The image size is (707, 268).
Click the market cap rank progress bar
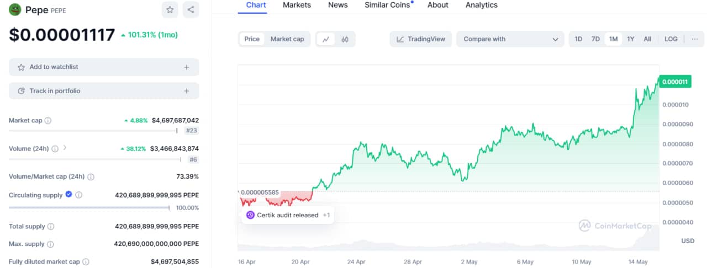pyautogui.click(x=93, y=131)
